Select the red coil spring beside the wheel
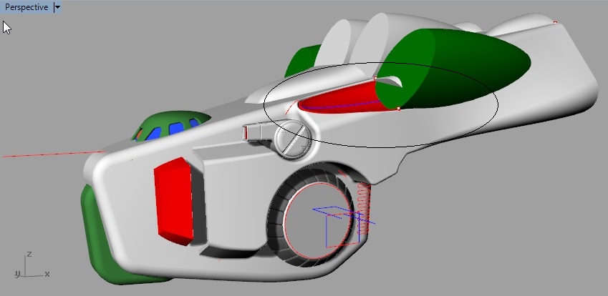Screen dimensions: 608x296 363,209
